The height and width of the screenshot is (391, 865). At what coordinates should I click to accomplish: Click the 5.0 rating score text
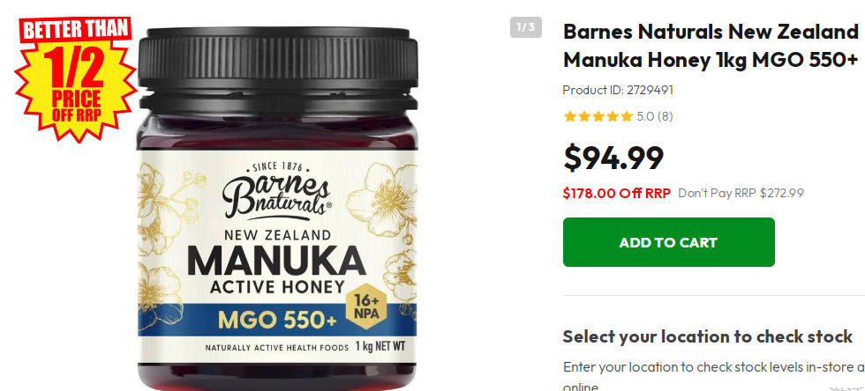(x=645, y=116)
